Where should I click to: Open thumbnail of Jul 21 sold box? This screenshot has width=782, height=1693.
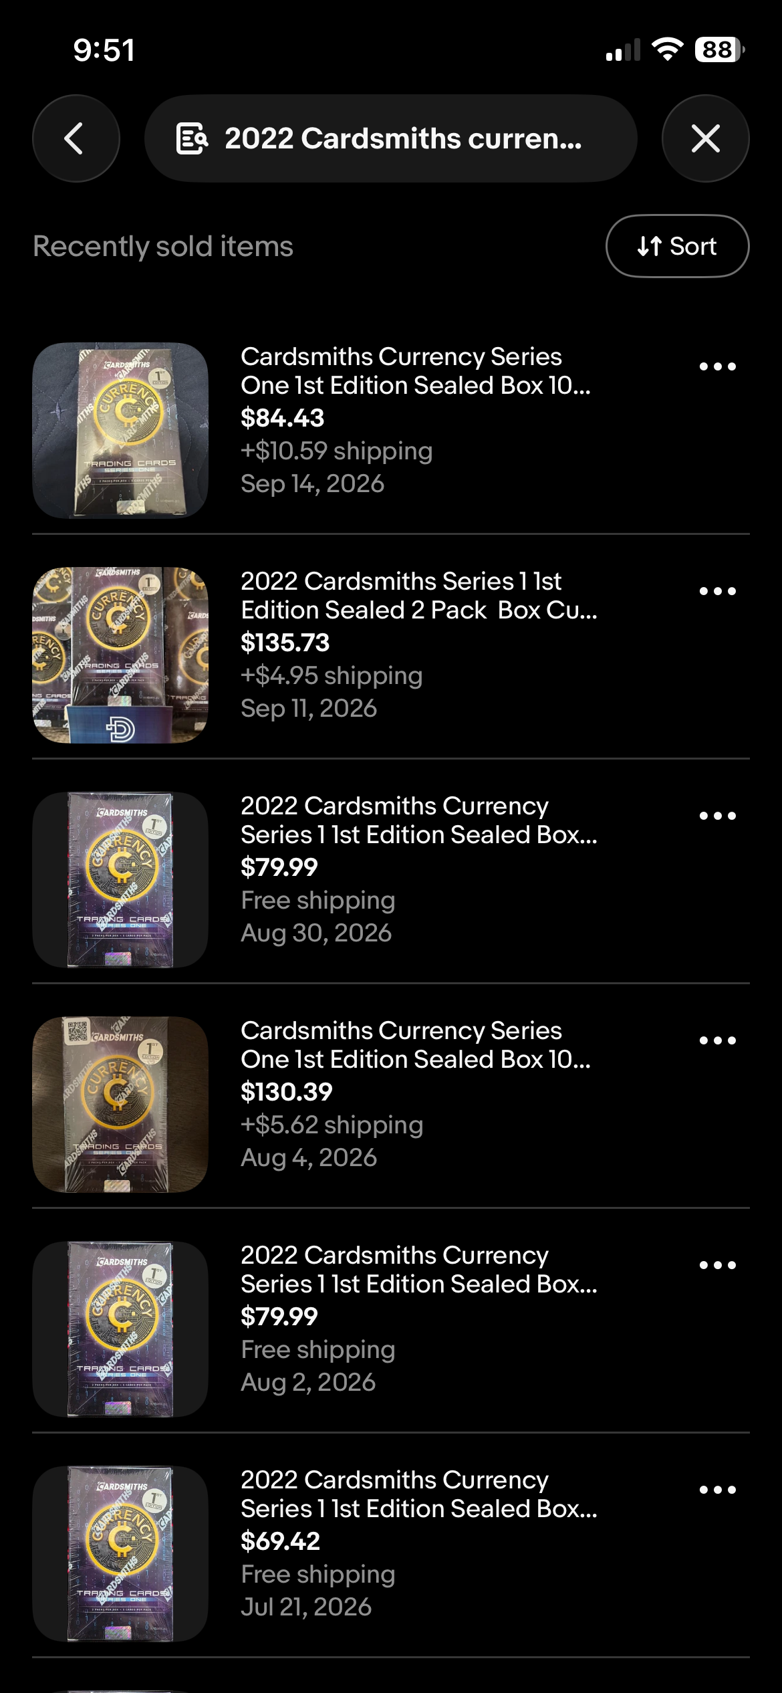120,1554
